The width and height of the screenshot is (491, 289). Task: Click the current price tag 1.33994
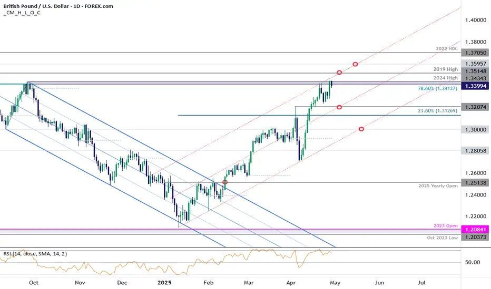[475, 86]
